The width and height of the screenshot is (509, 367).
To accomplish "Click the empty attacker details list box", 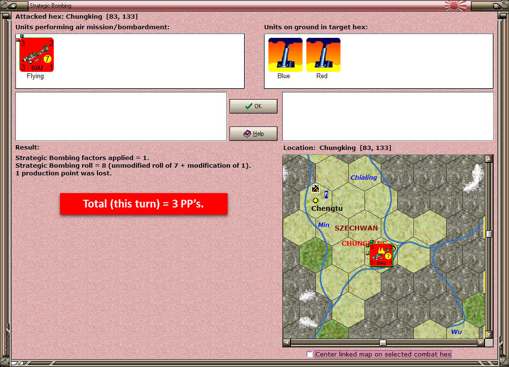I will (x=121, y=116).
